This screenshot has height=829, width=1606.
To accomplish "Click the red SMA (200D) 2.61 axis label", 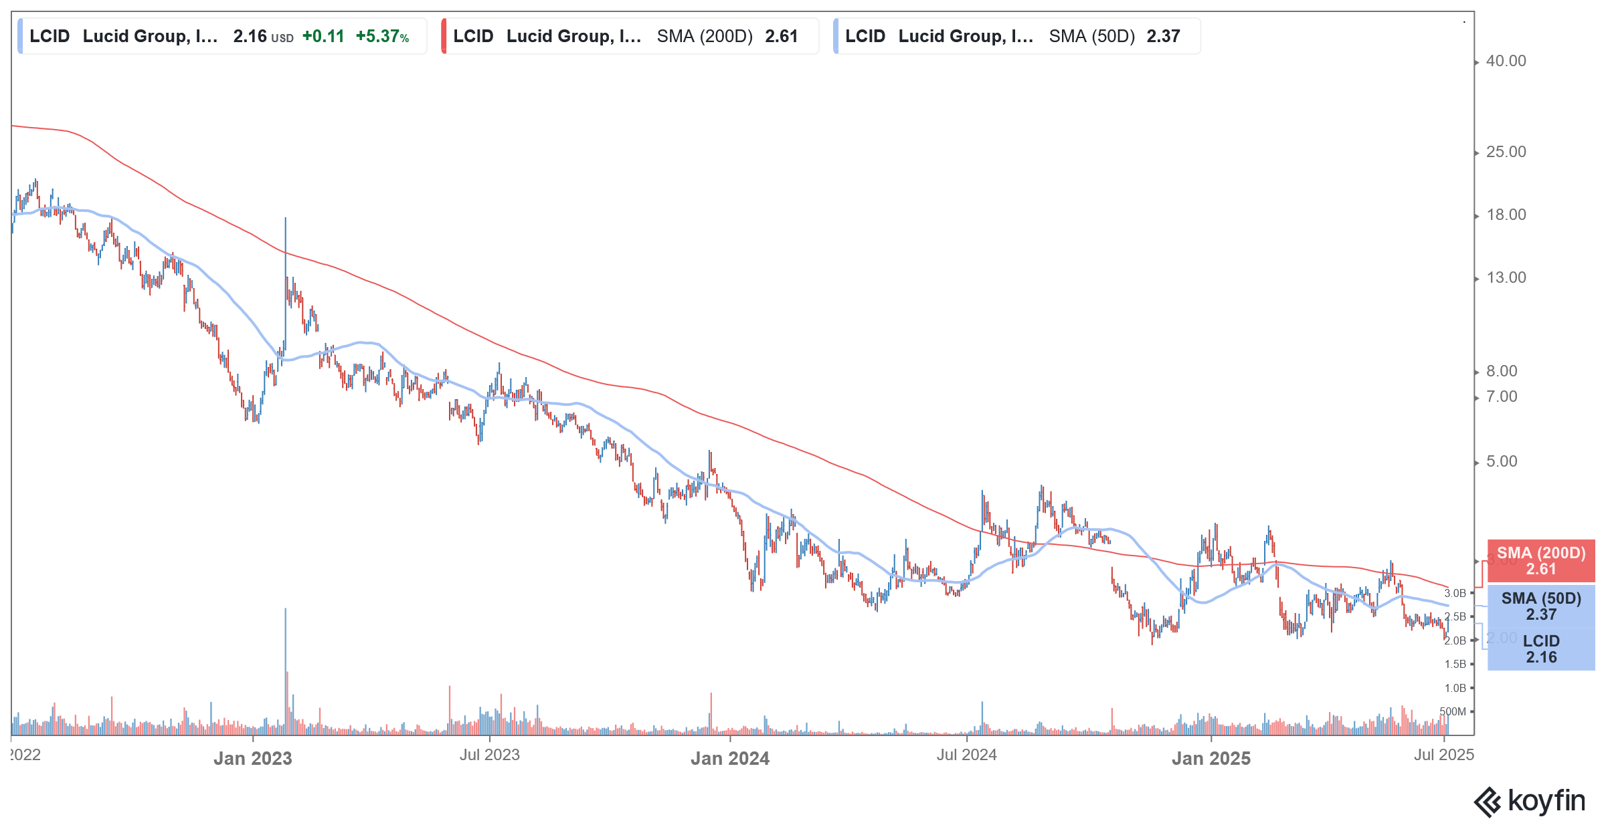I will 1541,561.
